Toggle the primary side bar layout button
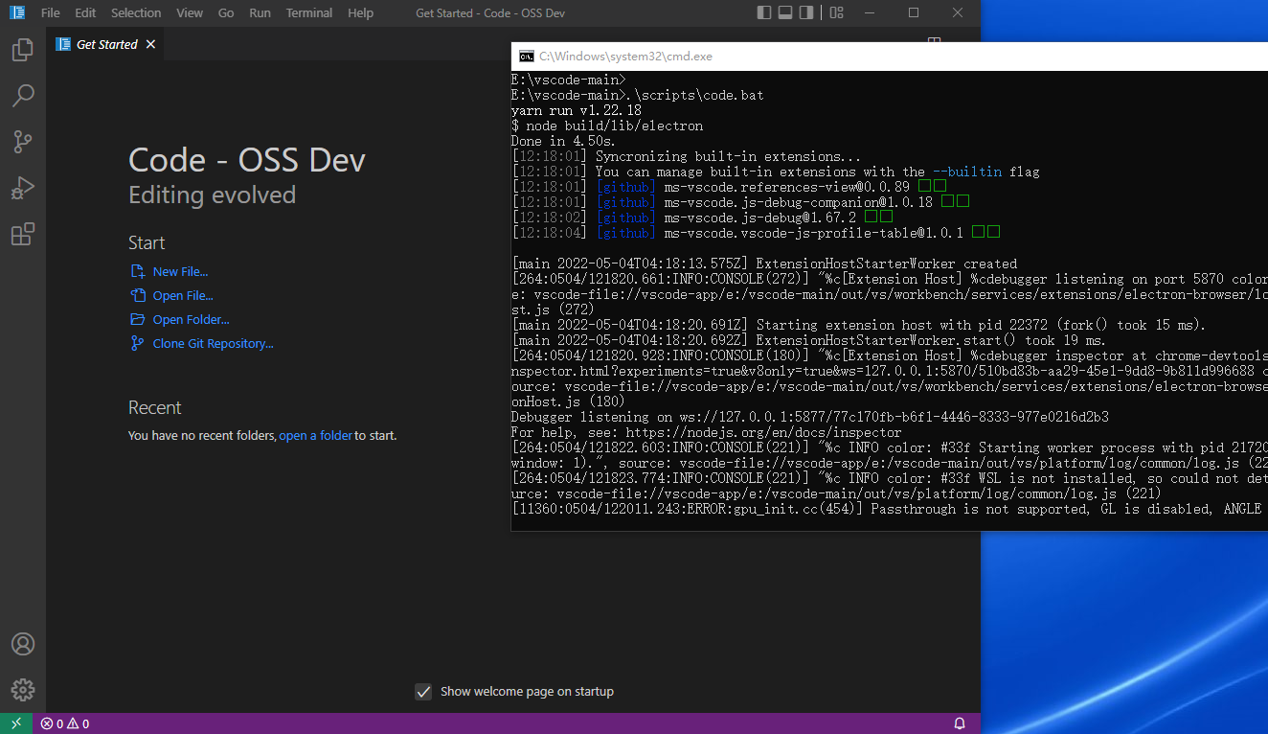The height and width of the screenshot is (734, 1268). click(763, 12)
